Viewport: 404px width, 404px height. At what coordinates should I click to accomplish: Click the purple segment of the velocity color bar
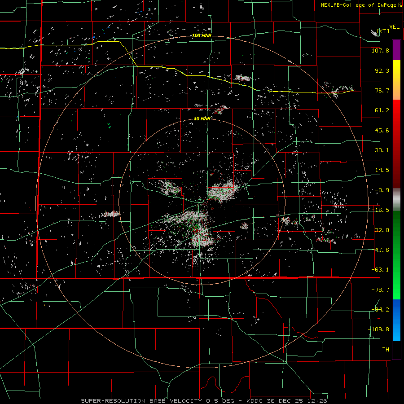point(396,50)
